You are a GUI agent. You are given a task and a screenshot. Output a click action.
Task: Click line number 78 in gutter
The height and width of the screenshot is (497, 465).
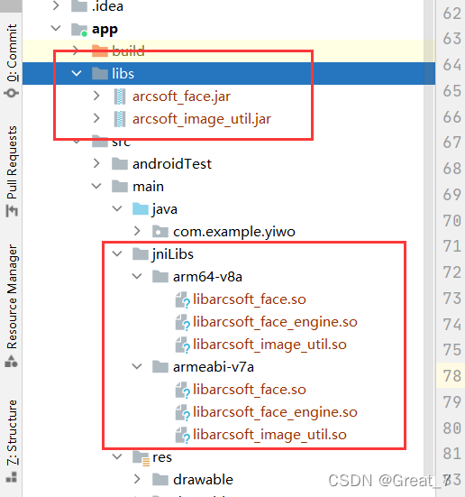click(452, 376)
